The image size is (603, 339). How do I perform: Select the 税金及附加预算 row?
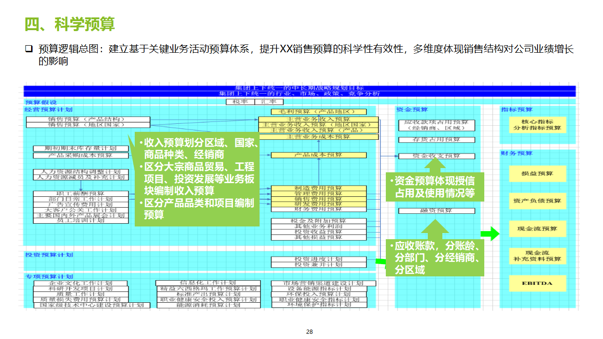coord(318,221)
